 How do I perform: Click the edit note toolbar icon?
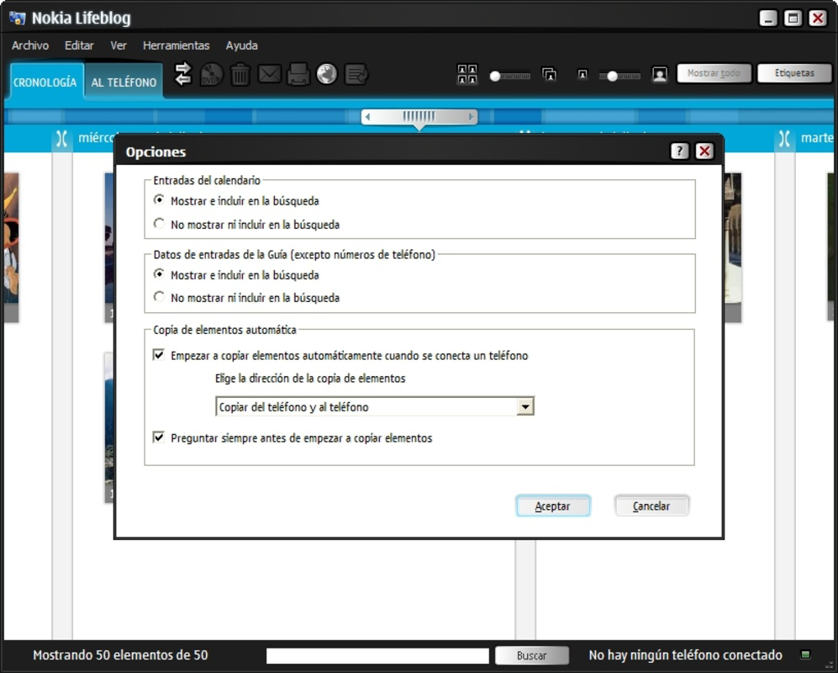356,74
